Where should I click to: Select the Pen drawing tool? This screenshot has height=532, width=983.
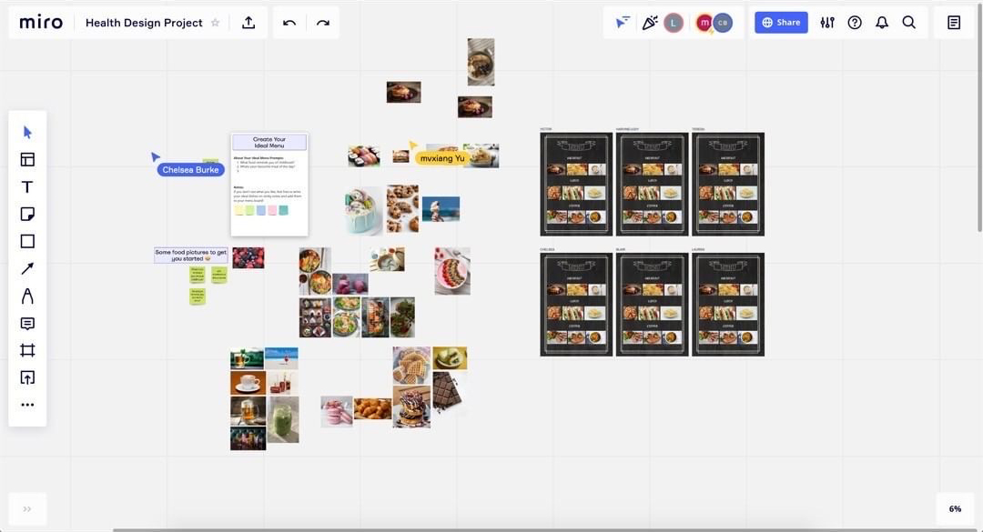(x=27, y=296)
